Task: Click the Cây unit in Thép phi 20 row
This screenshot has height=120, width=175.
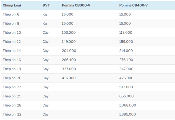Action: click(45, 78)
